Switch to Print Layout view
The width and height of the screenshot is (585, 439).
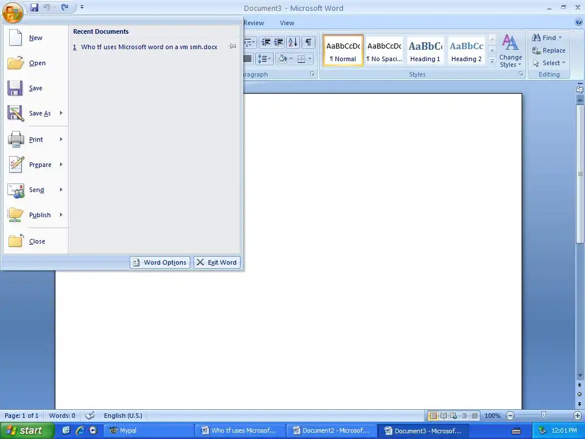pos(433,416)
